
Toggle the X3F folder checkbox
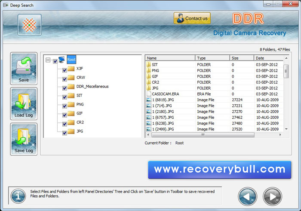coord(64,70)
